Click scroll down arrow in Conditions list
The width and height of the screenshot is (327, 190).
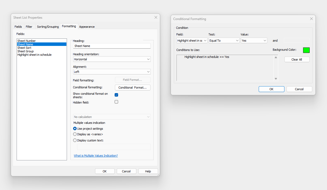click(x=276, y=79)
